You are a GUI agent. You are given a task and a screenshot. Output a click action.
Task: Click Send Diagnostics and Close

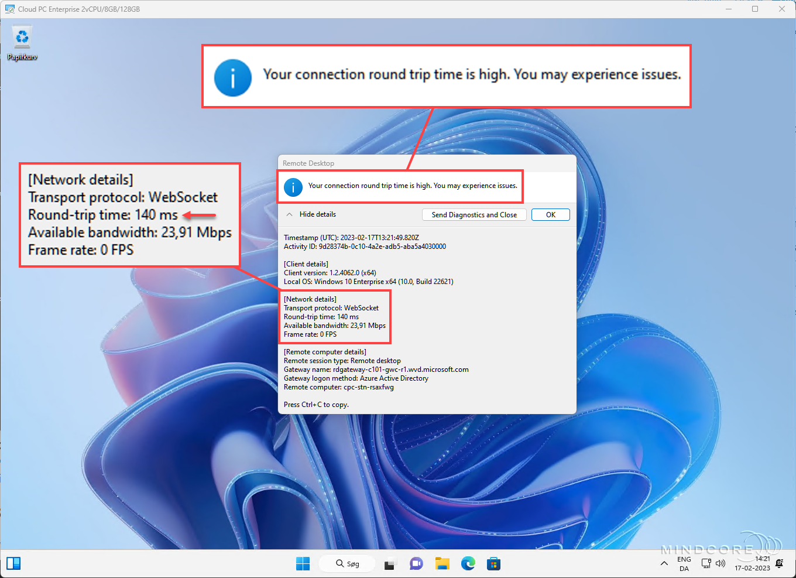click(474, 214)
